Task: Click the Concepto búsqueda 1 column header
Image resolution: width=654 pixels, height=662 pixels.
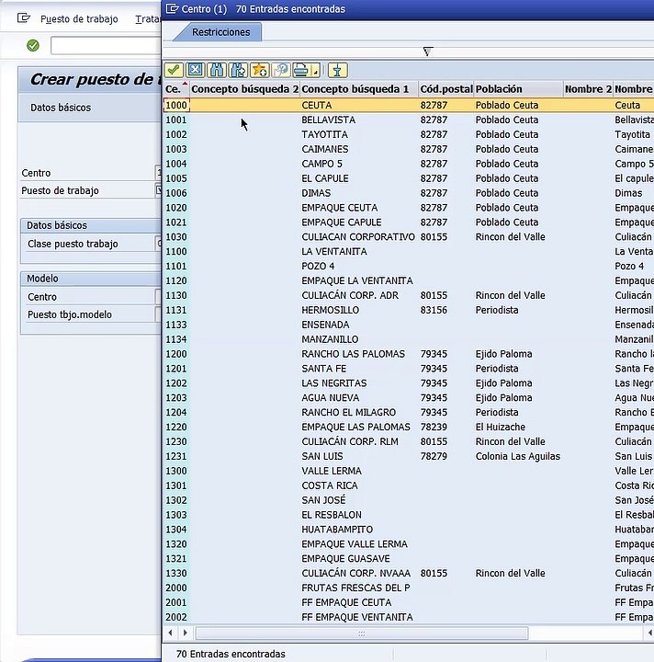Action: (359, 89)
